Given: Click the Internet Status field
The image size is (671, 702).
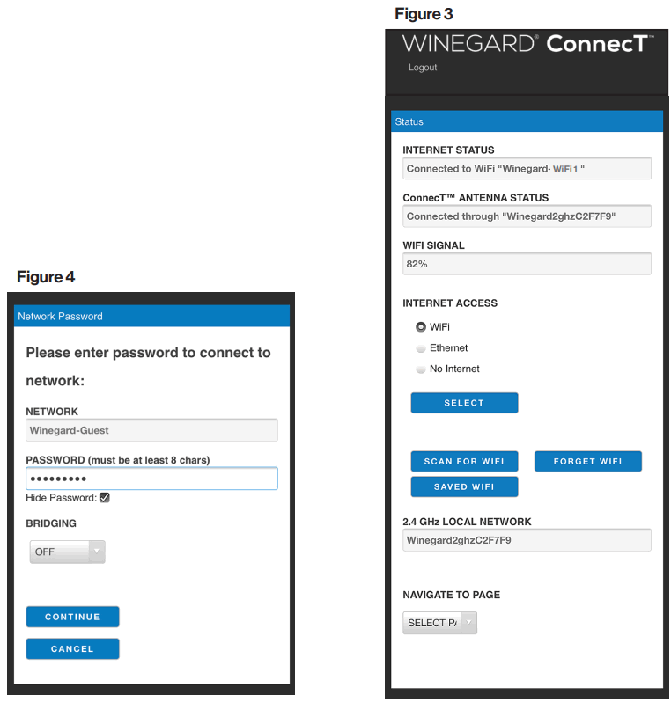Looking at the screenshot, I should pyautogui.click(x=527, y=169).
